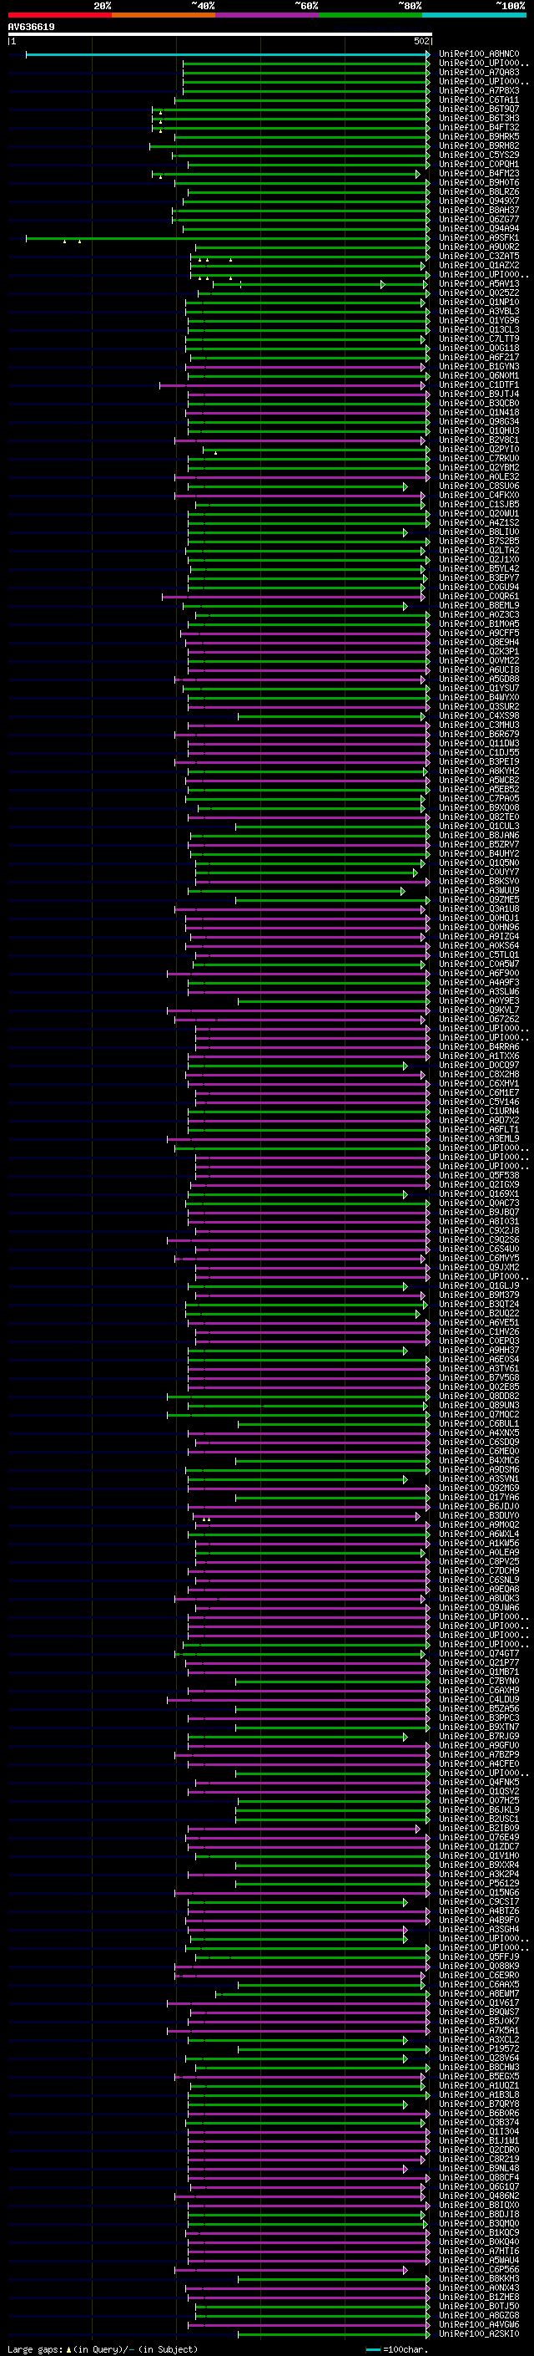The width and height of the screenshot is (534, 2356).
Task: Open hit UniRef100_A2SKI0
Action: coord(478,2333)
